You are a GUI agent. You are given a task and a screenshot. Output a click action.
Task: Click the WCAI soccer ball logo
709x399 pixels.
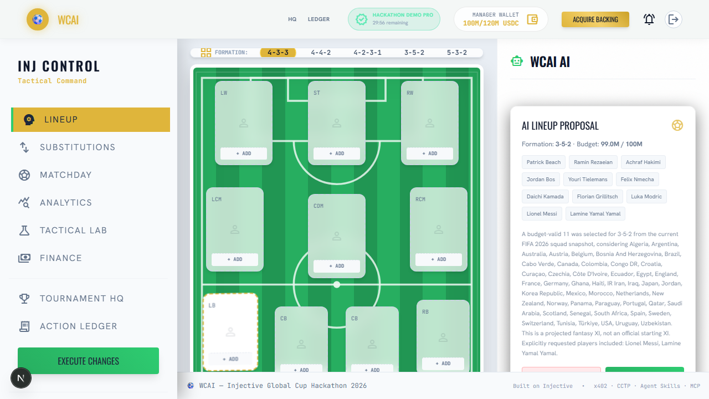(38, 19)
